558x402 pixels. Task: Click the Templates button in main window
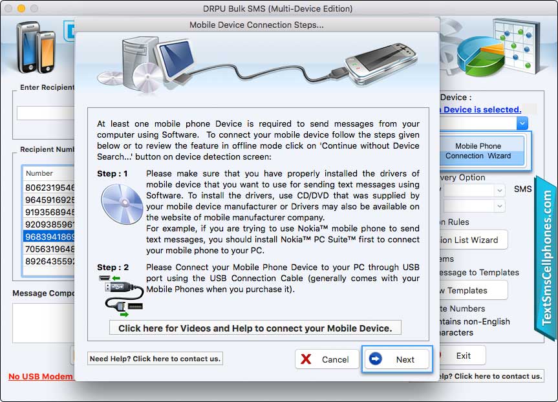tap(473, 290)
